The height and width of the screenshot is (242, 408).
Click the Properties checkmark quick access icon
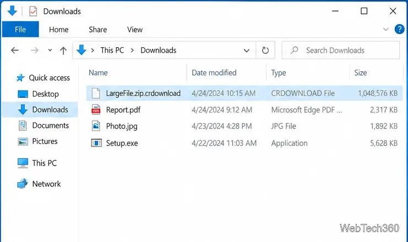pyautogui.click(x=33, y=11)
